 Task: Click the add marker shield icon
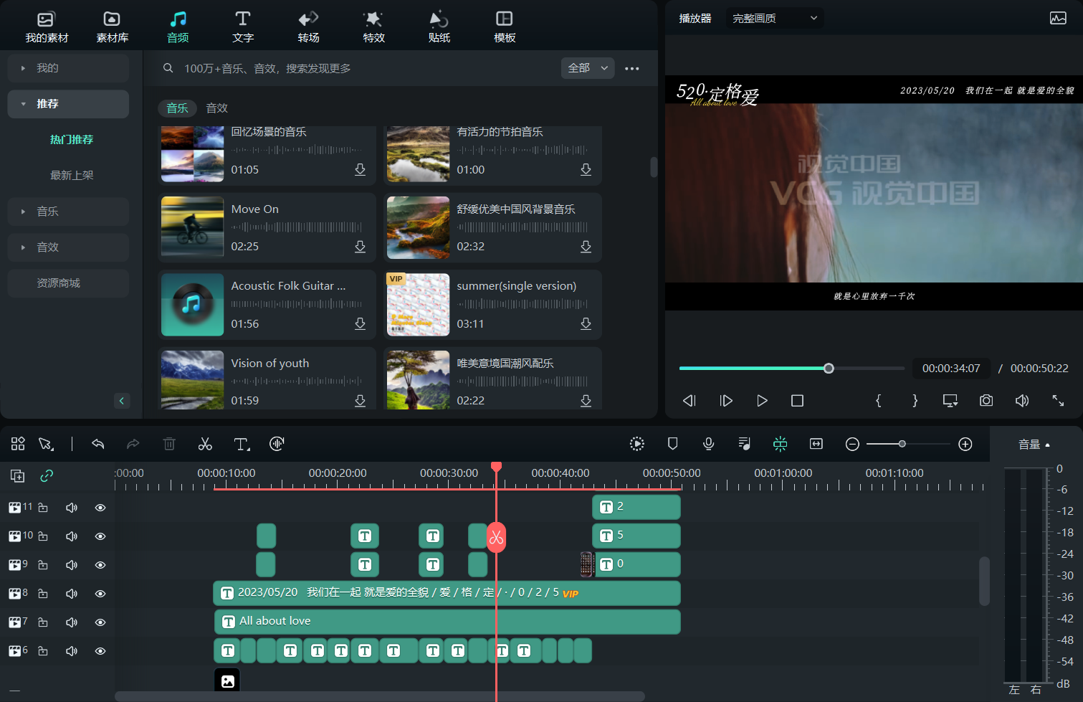[672, 444]
